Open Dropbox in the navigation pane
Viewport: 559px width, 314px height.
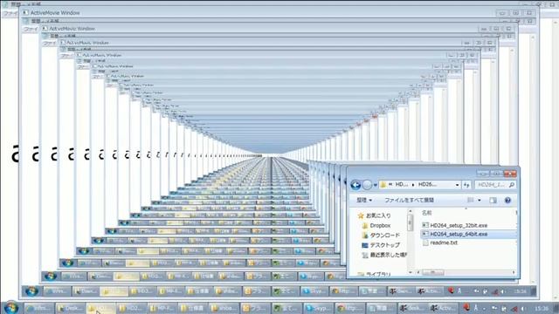pyautogui.click(x=376, y=225)
